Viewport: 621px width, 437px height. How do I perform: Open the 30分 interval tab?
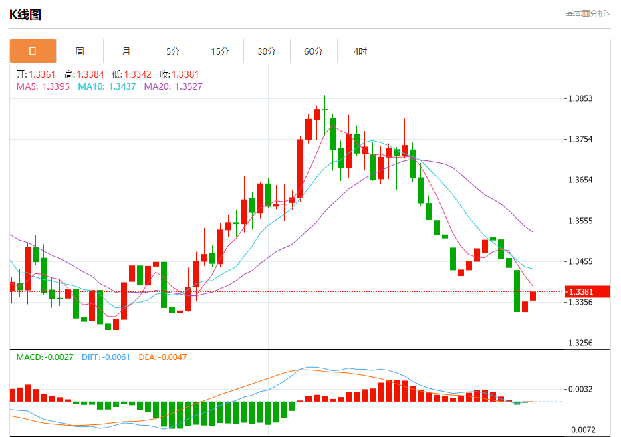tap(267, 51)
